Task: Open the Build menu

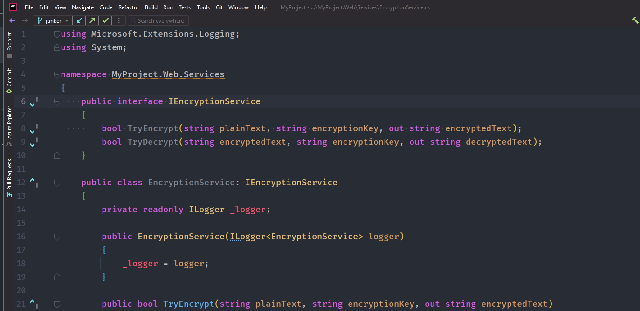Action: 151,7
